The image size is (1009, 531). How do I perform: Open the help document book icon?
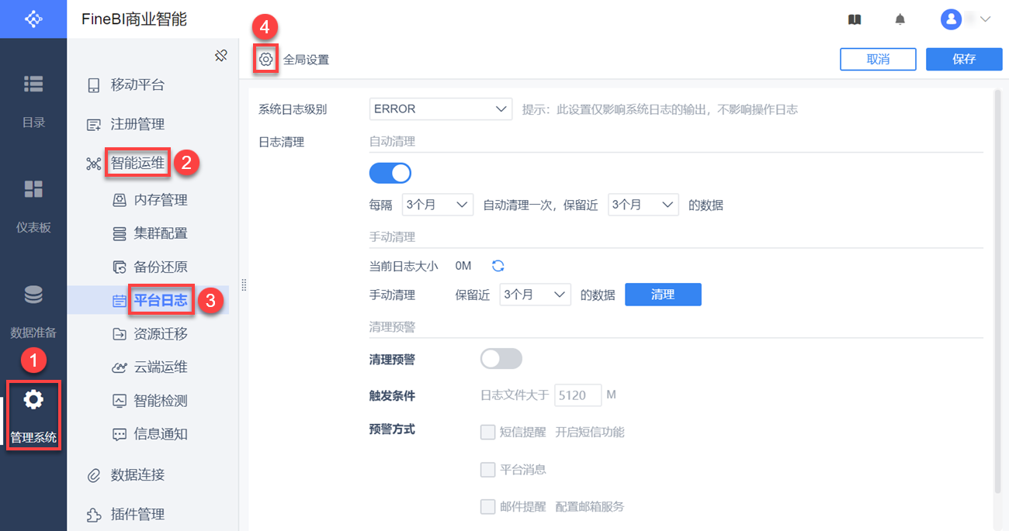click(x=855, y=19)
